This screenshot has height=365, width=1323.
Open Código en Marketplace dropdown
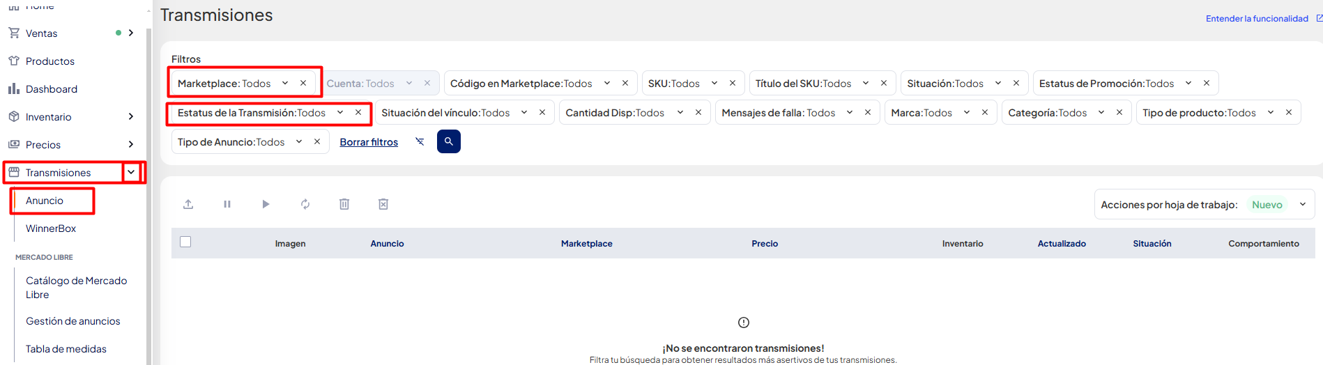pyautogui.click(x=607, y=83)
